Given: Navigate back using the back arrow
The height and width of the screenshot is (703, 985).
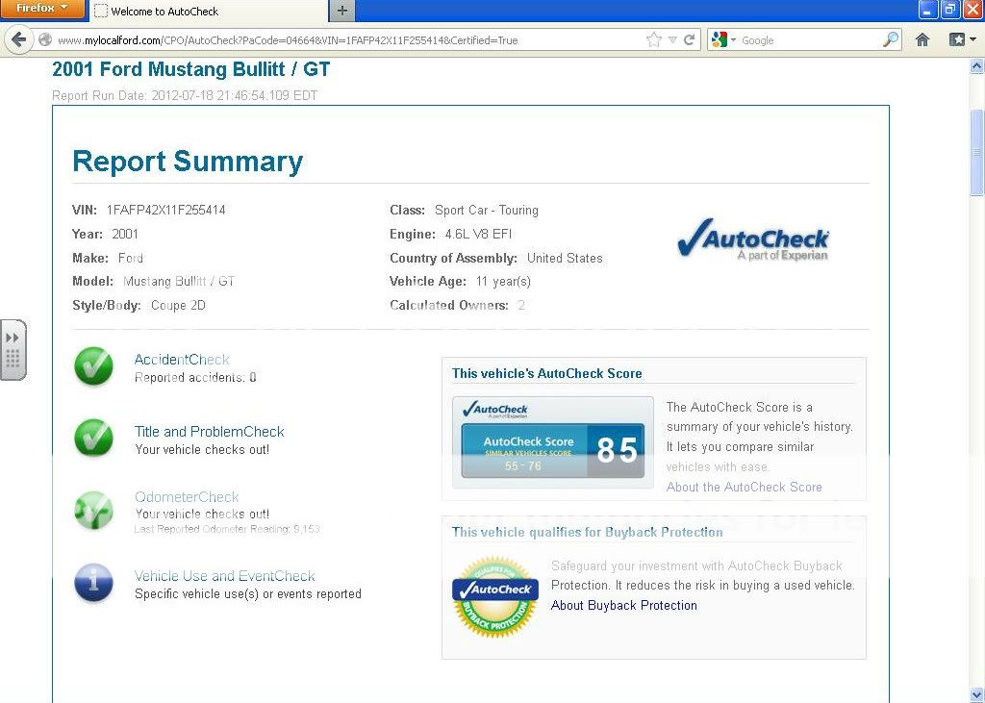Looking at the screenshot, I should point(19,39).
